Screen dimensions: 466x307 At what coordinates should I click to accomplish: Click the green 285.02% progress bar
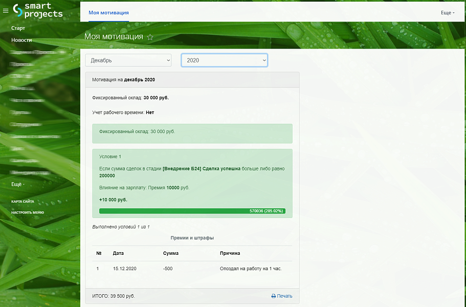(192, 211)
